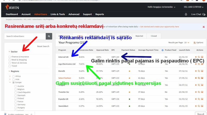Viewport: 207px width, 115px height.
Task: Dismiss the opportunity banner with red X
Action: (x=204, y=27)
